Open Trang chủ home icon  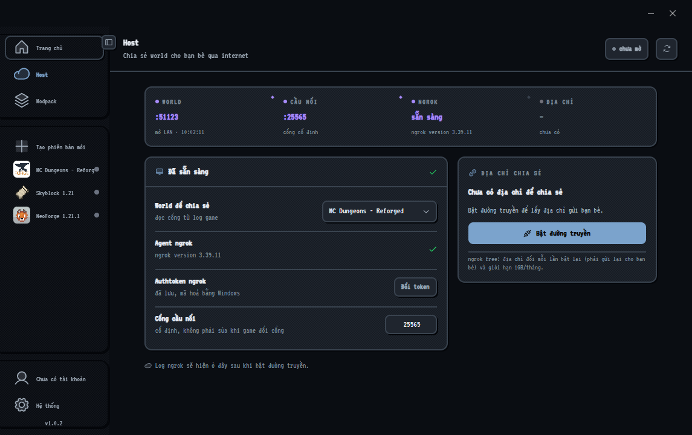click(22, 48)
